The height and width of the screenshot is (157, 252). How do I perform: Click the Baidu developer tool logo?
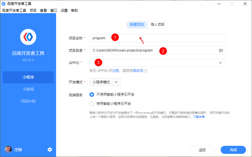28,37
